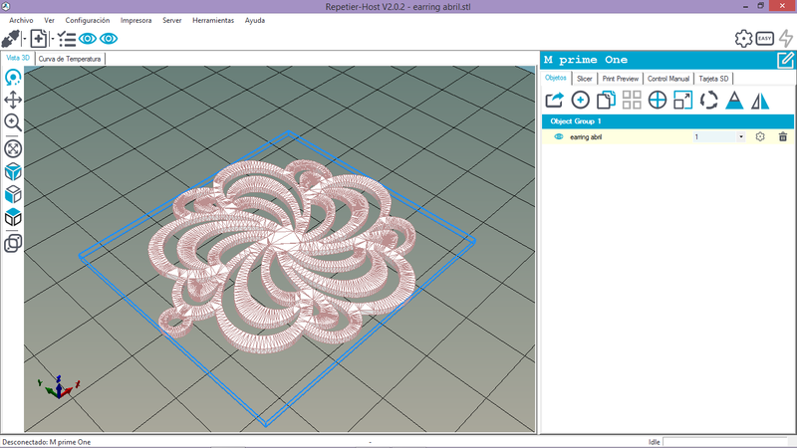Delete earring abril with trash icon
797x448 pixels.
pos(783,136)
